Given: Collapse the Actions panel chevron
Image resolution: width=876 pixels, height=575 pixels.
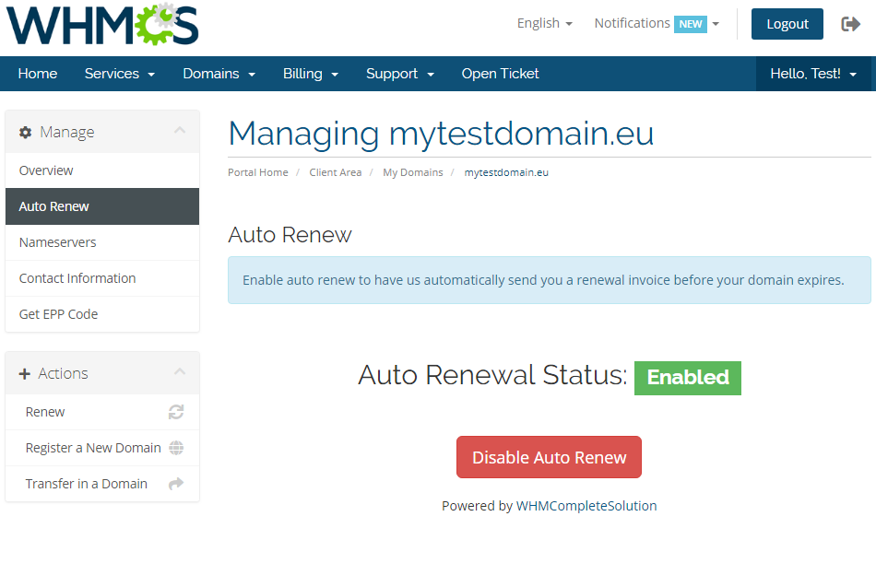Looking at the screenshot, I should click(180, 371).
